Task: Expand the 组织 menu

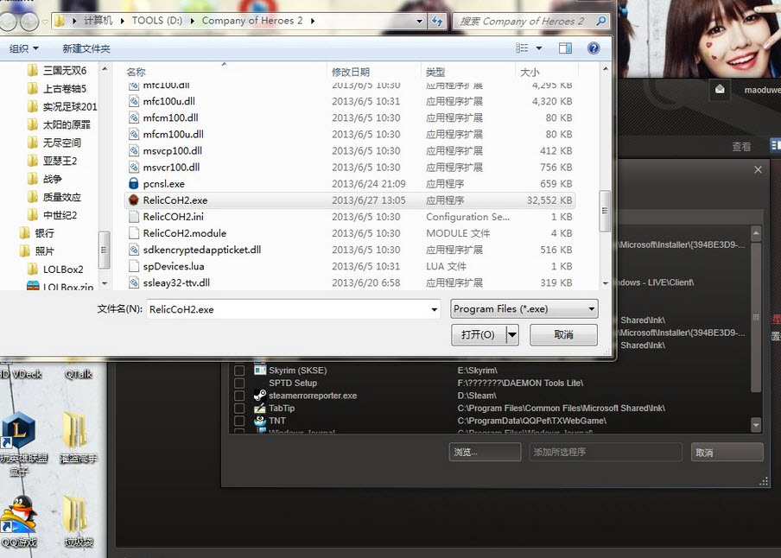Action: [x=23, y=48]
